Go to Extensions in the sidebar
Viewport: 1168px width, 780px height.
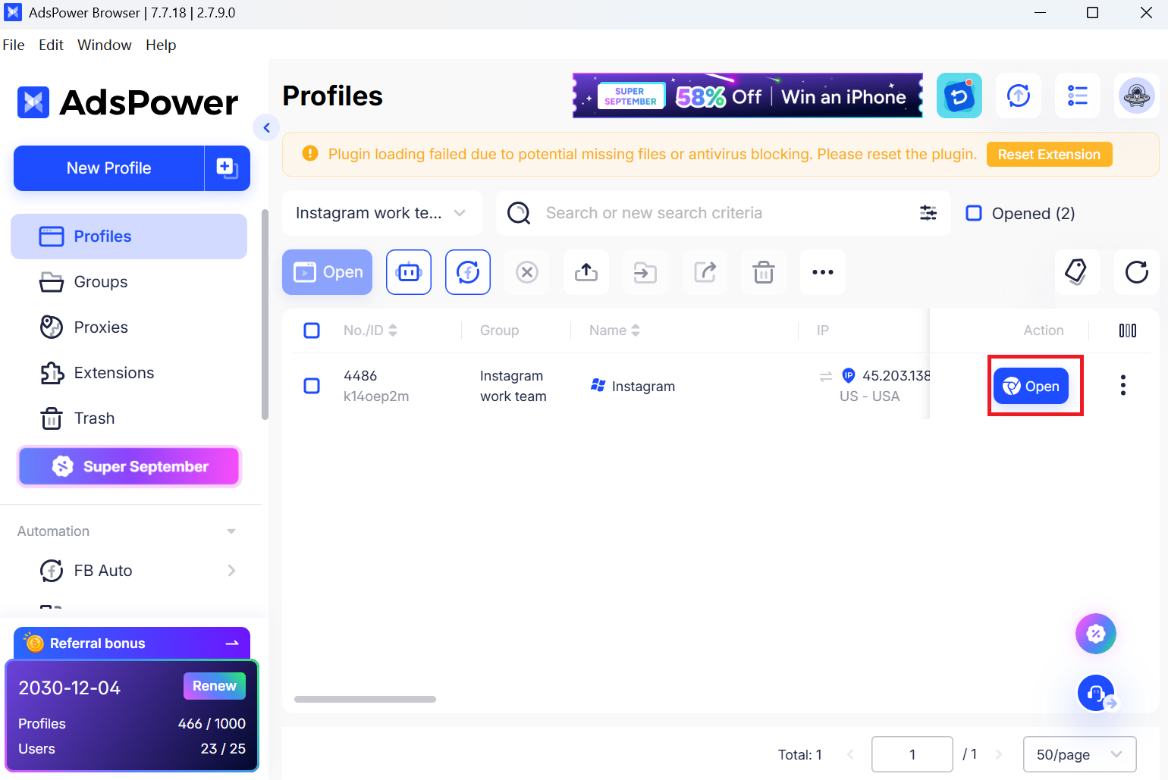[x=129, y=373]
